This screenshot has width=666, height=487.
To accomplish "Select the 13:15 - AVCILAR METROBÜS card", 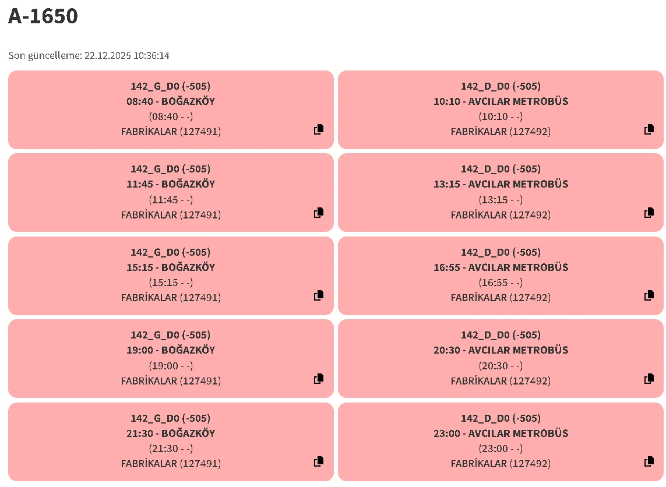I will point(501,184).
